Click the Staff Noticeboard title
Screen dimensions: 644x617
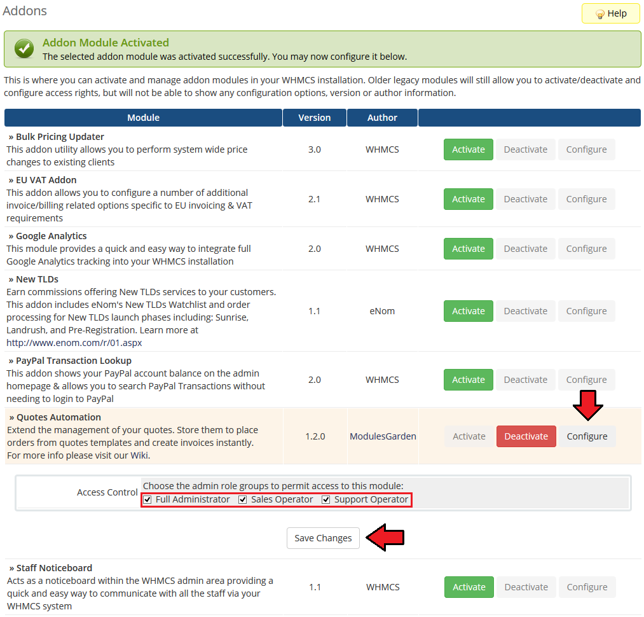pyautogui.click(x=54, y=568)
